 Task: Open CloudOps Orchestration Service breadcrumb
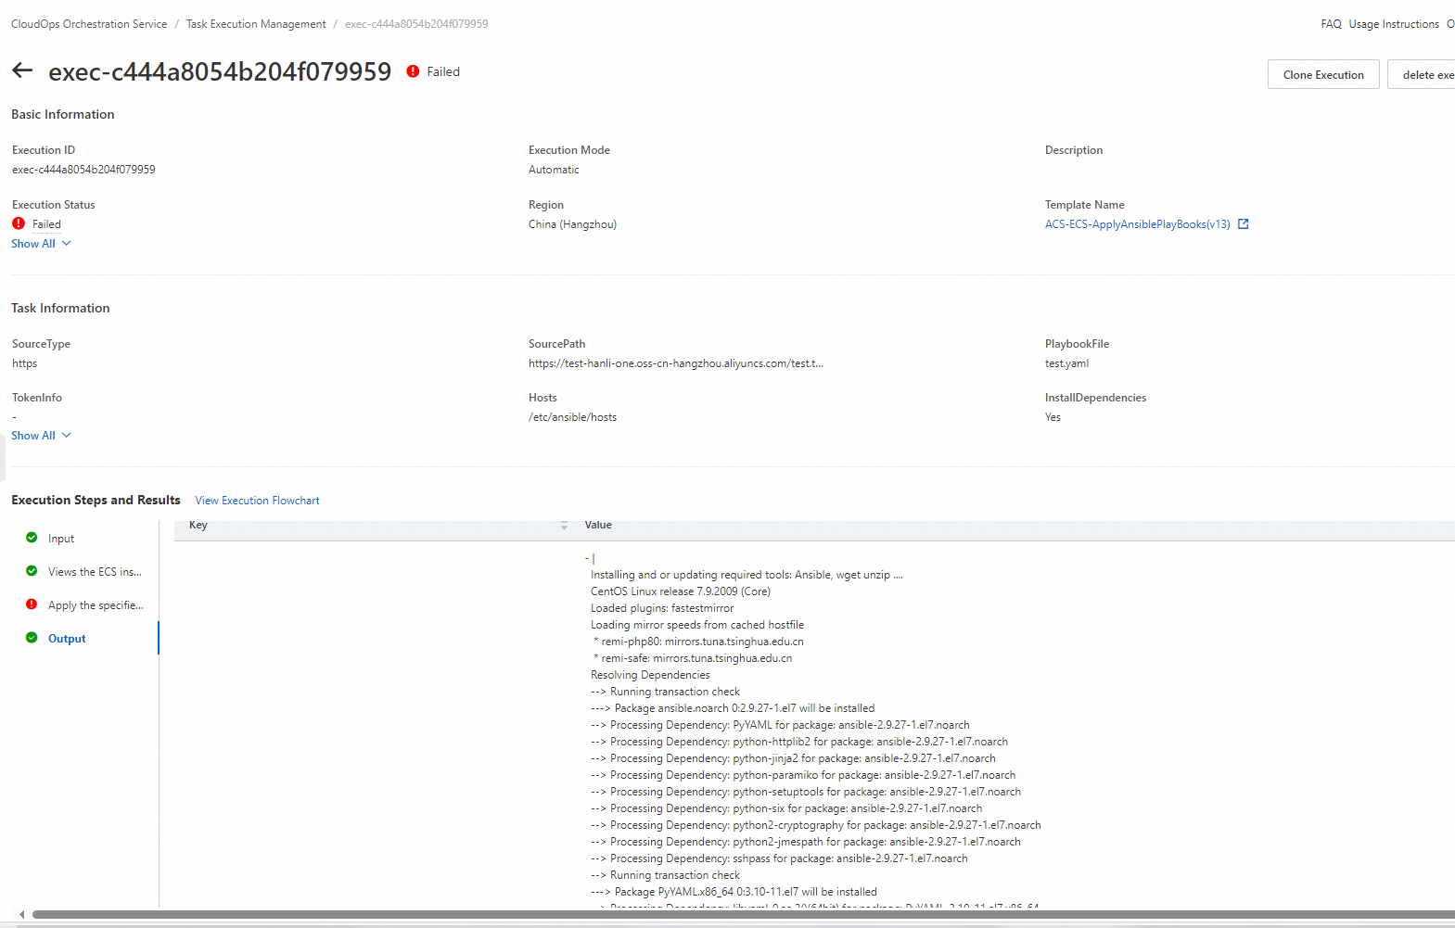(x=89, y=24)
